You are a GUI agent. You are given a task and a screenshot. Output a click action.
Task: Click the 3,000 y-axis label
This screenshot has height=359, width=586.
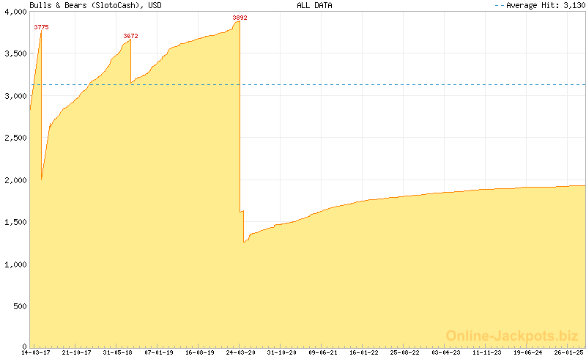click(14, 96)
